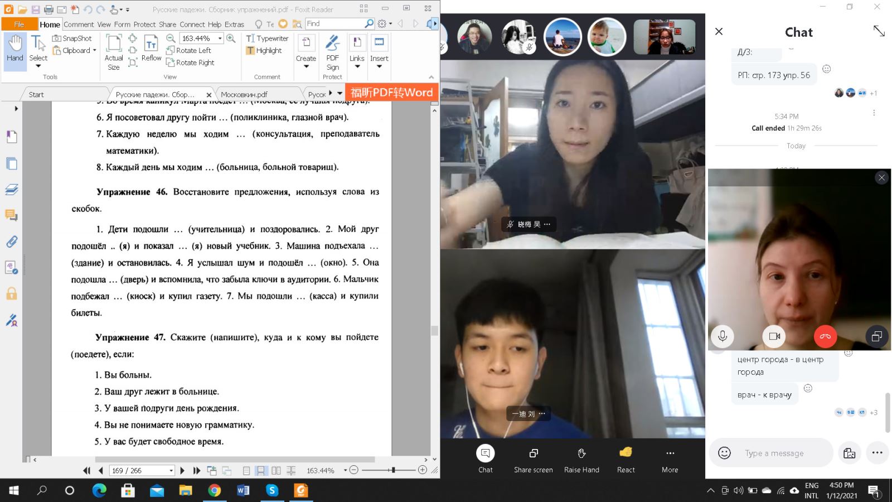Click the SnapShot tool
The width and height of the screenshot is (892, 502).
72,38
